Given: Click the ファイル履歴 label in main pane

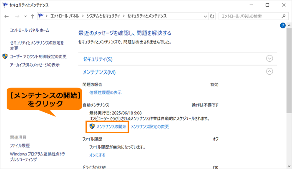Looking at the screenshot, I should point(92,139).
